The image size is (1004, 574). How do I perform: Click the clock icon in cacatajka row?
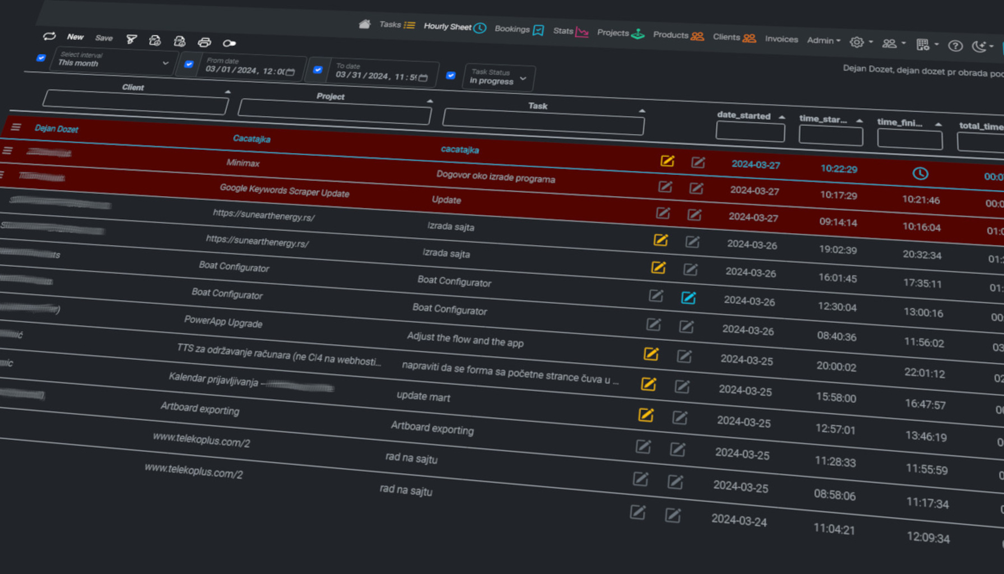920,173
